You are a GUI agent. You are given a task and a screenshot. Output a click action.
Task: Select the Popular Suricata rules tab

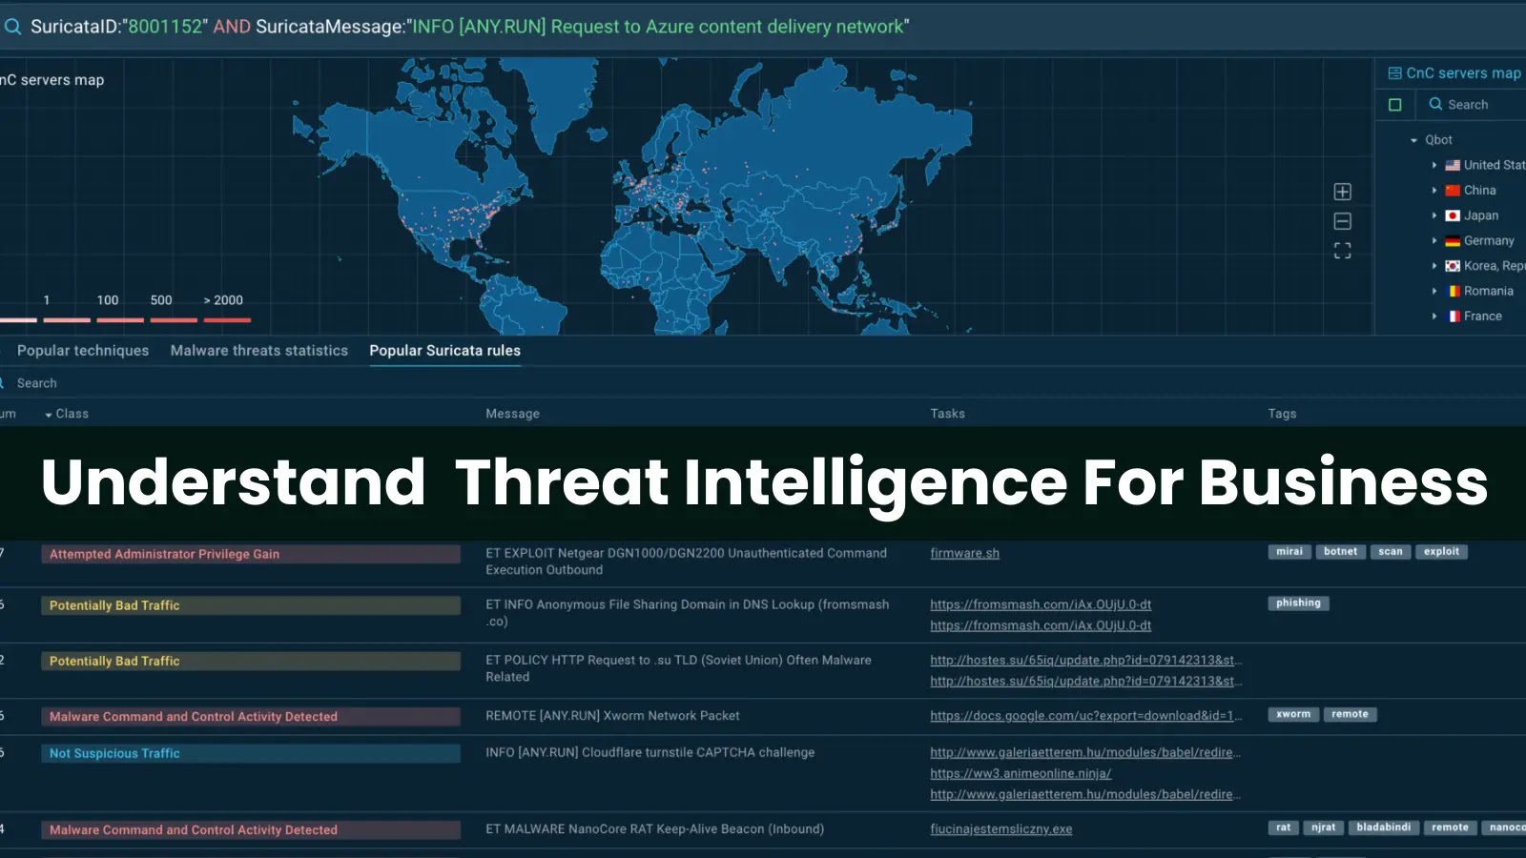(x=445, y=351)
